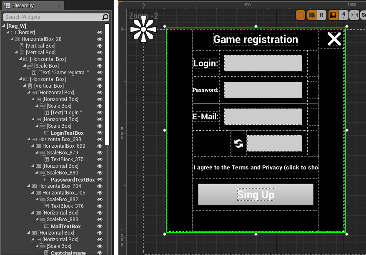This screenshot has width=366, height=255.
Task: Click the Sing Up button in preview
Action: (x=256, y=194)
